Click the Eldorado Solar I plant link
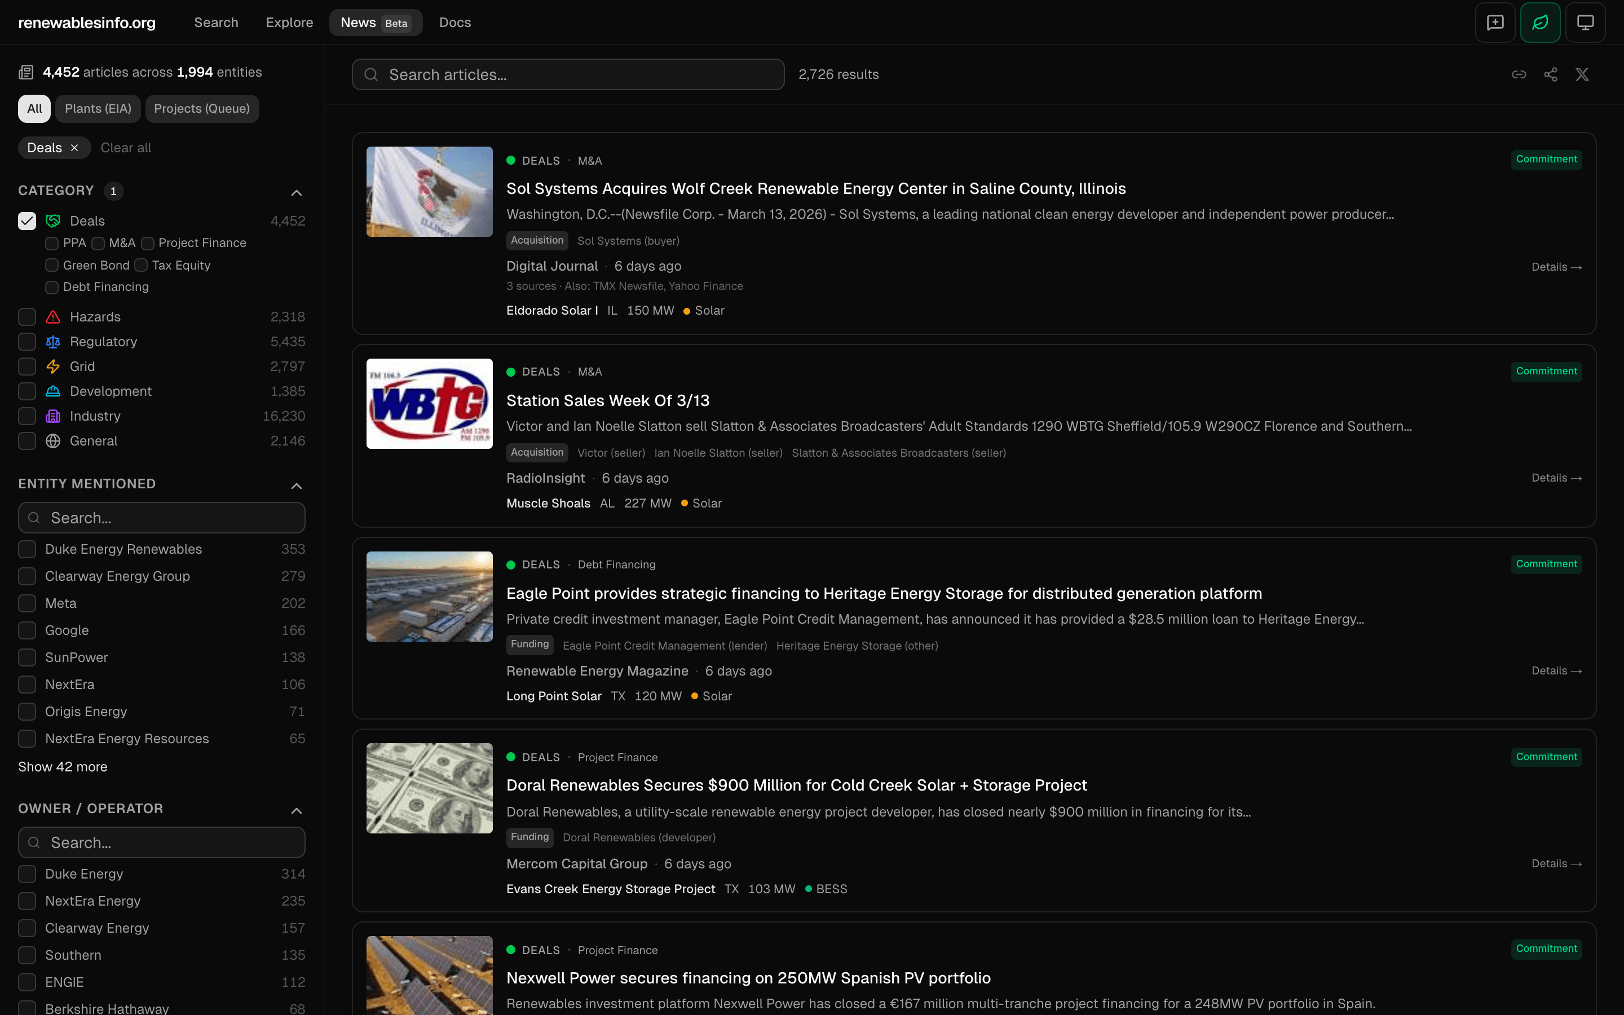The height and width of the screenshot is (1015, 1624). click(x=552, y=310)
